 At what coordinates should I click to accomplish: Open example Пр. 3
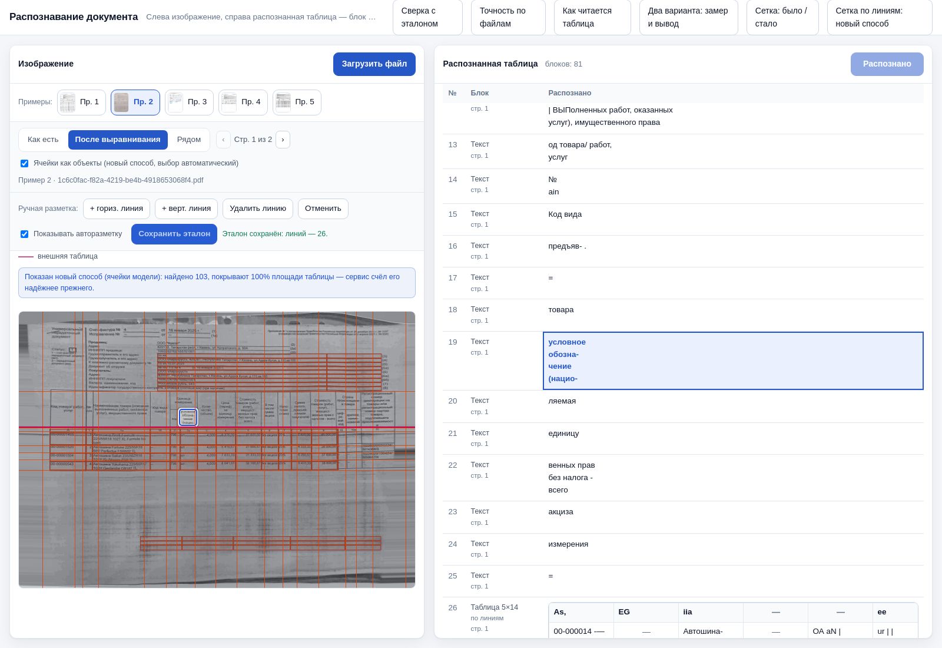tap(188, 102)
